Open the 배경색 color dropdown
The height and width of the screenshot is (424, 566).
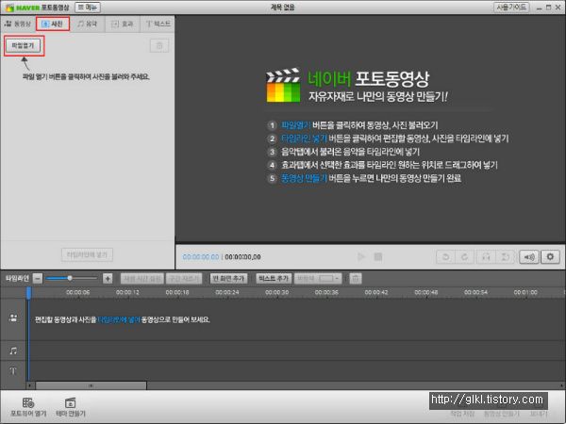[x=318, y=278]
